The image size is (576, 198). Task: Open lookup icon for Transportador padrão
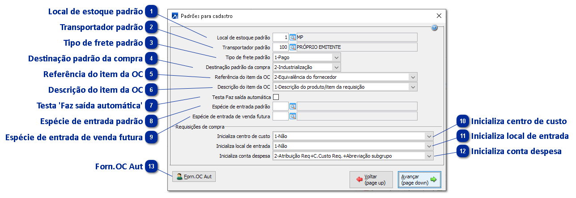click(293, 47)
